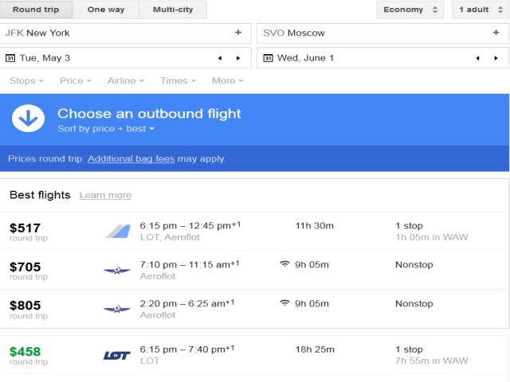Open the Additional bag fees link

tap(131, 158)
